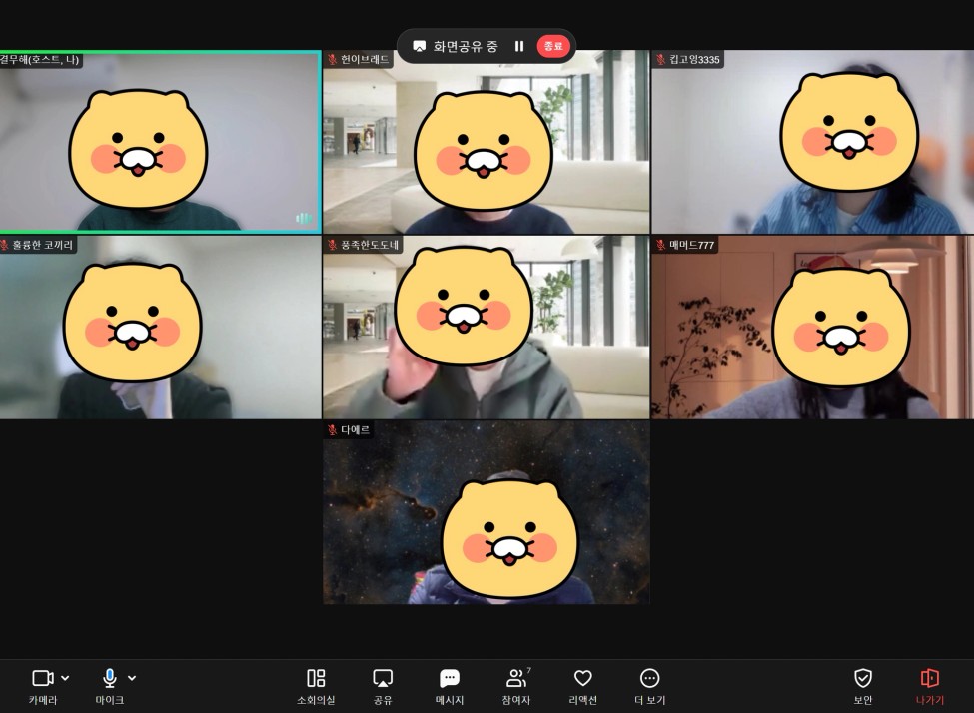Click leave meeting (나가기) icon
This screenshot has width=974, height=713.
[929, 678]
